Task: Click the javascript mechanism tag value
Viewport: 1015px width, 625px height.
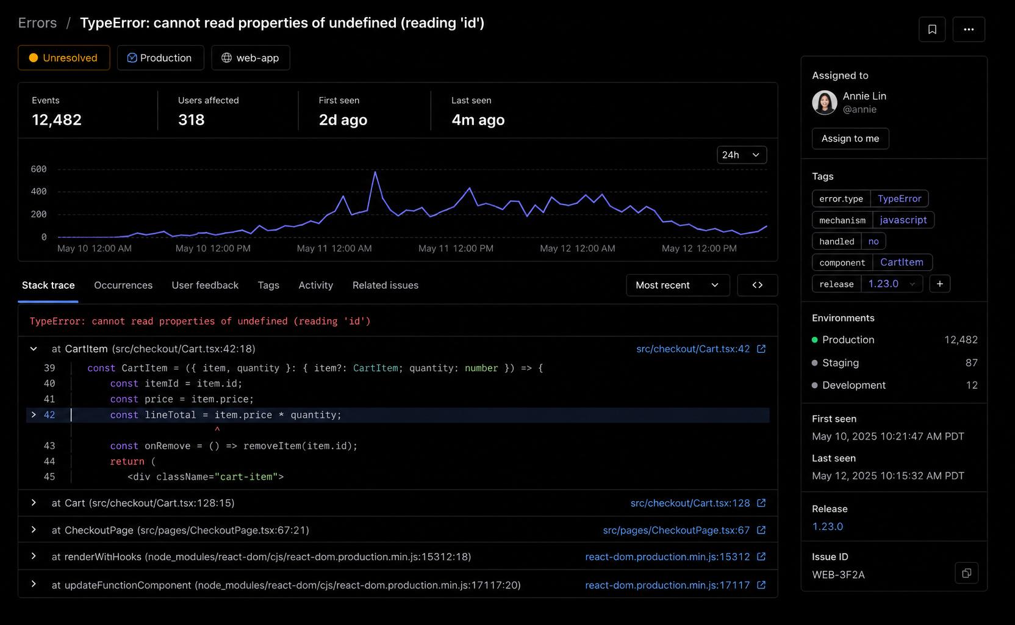Action: (903, 220)
